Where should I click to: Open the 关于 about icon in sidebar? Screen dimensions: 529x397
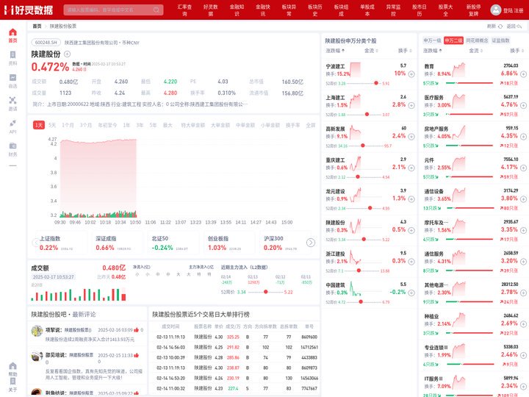click(x=12, y=381)
